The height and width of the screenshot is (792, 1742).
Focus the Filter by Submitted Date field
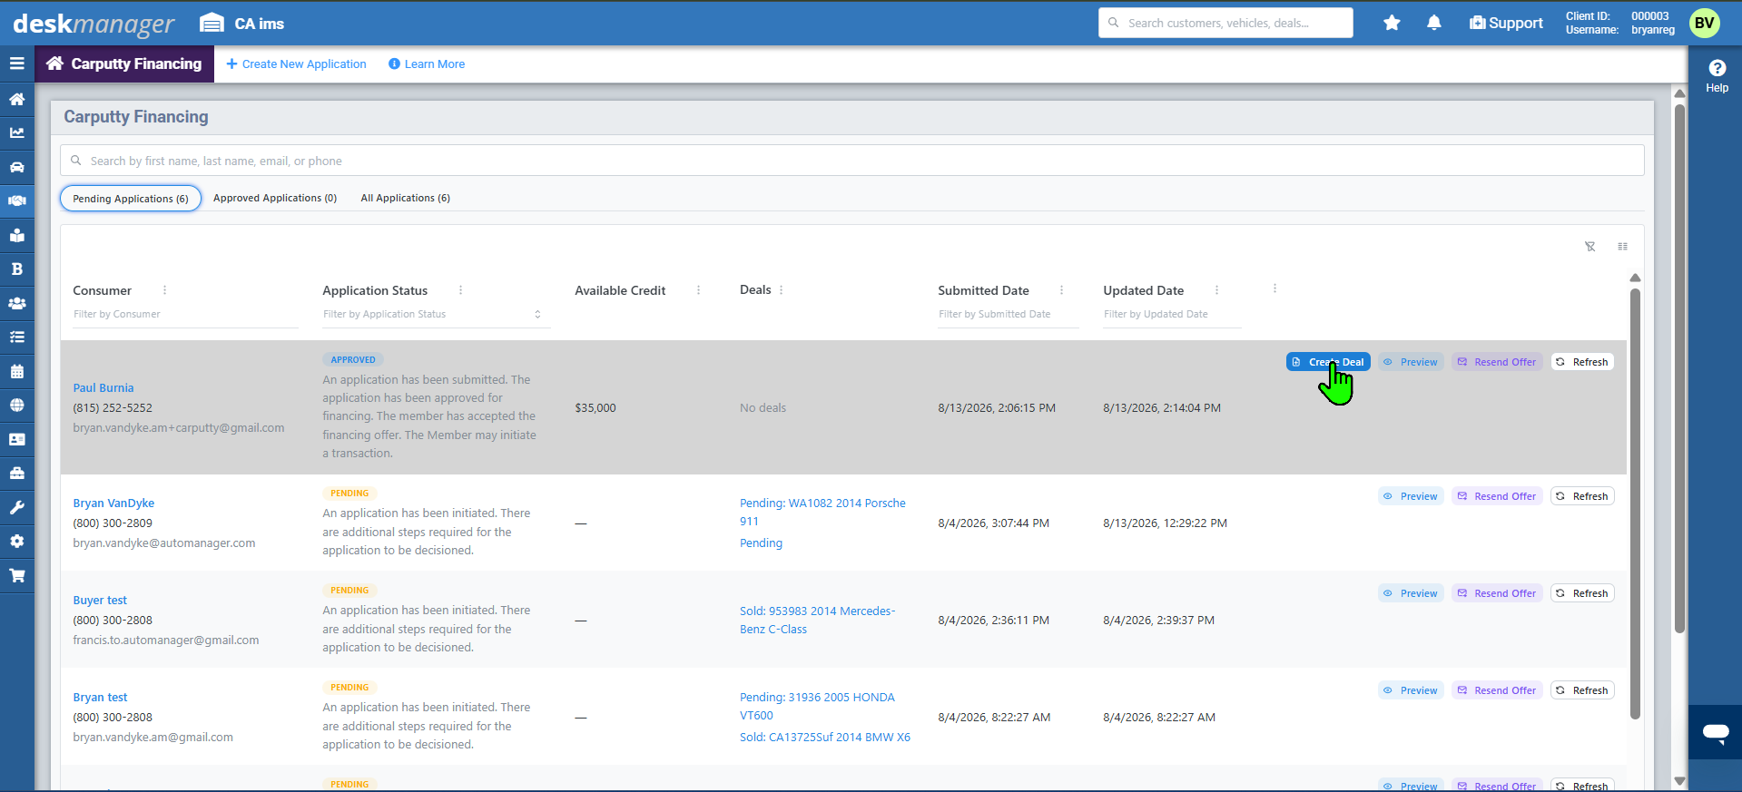(x=1008, y=314)
